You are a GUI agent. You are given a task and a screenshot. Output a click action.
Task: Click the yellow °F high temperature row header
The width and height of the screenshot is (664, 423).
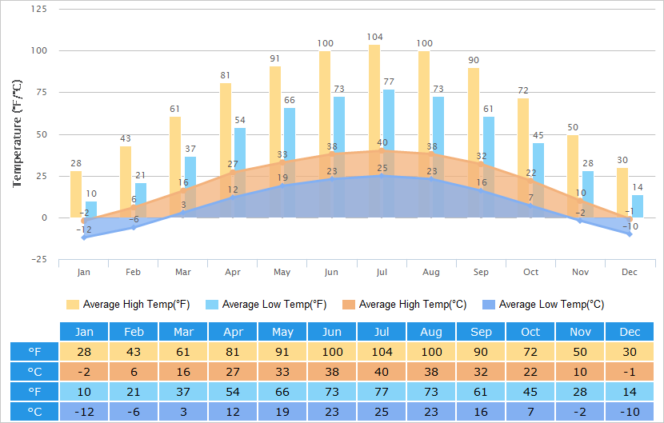tap(34, 352)
